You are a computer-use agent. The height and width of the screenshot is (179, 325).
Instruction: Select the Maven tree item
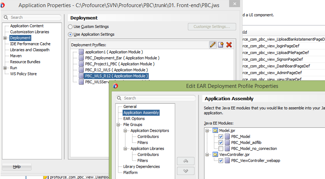click(x=16, y=56)
